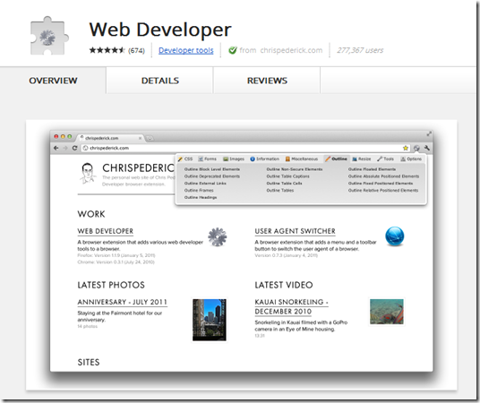
Task: Click the new tab button
Action: (x=150, y=139)
